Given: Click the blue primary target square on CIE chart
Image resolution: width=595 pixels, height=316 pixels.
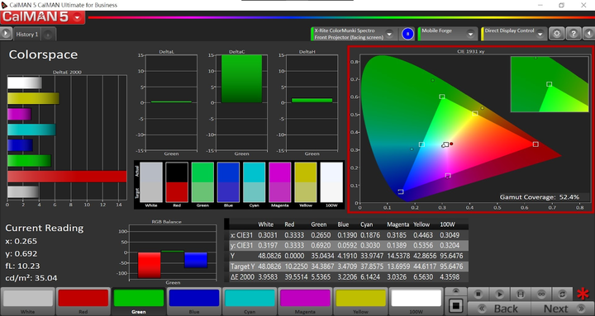Looking at the screenshot, I should coord(401,191).
